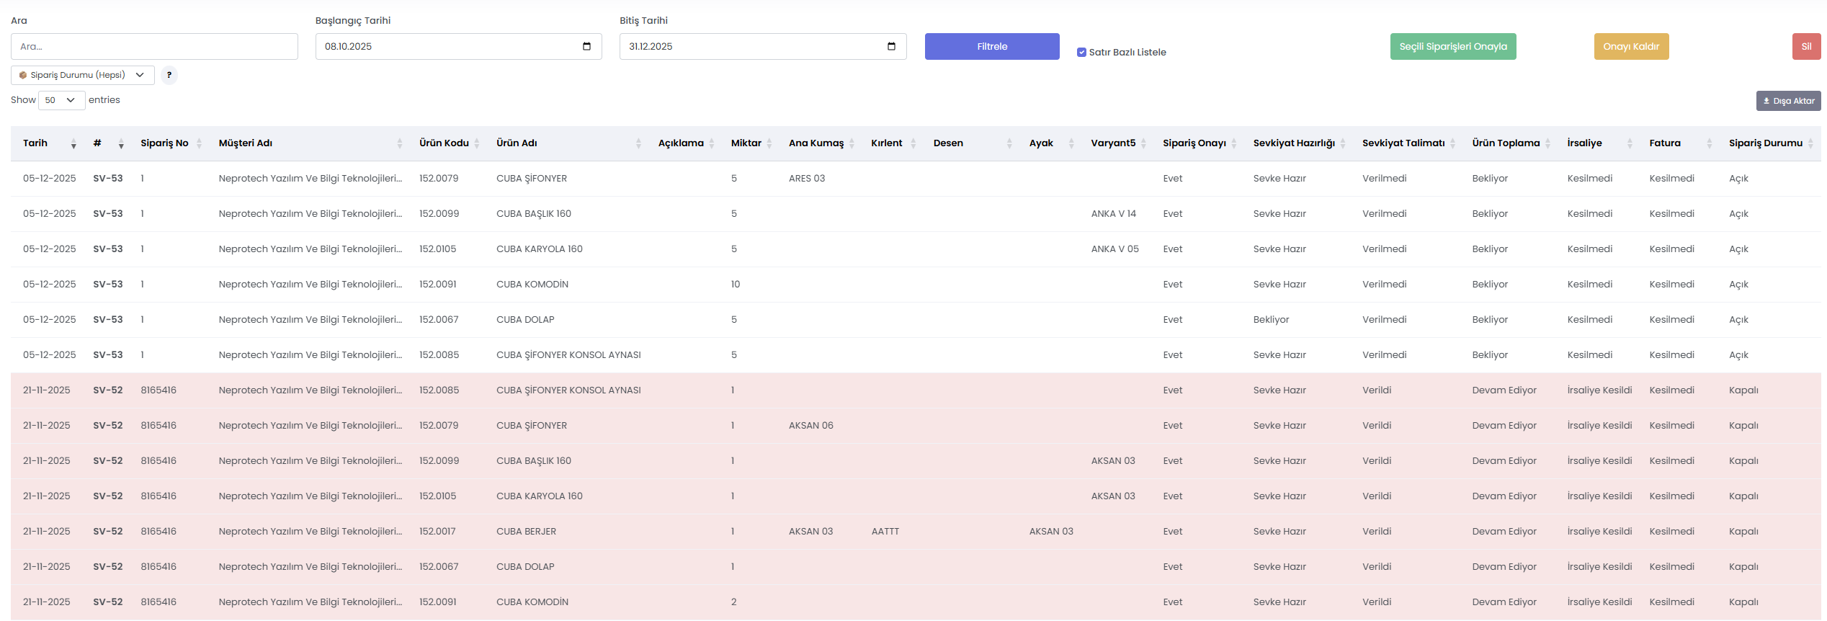Click Miktar value 2 in SV-52 KOMODİN row

tap(733, 602)
